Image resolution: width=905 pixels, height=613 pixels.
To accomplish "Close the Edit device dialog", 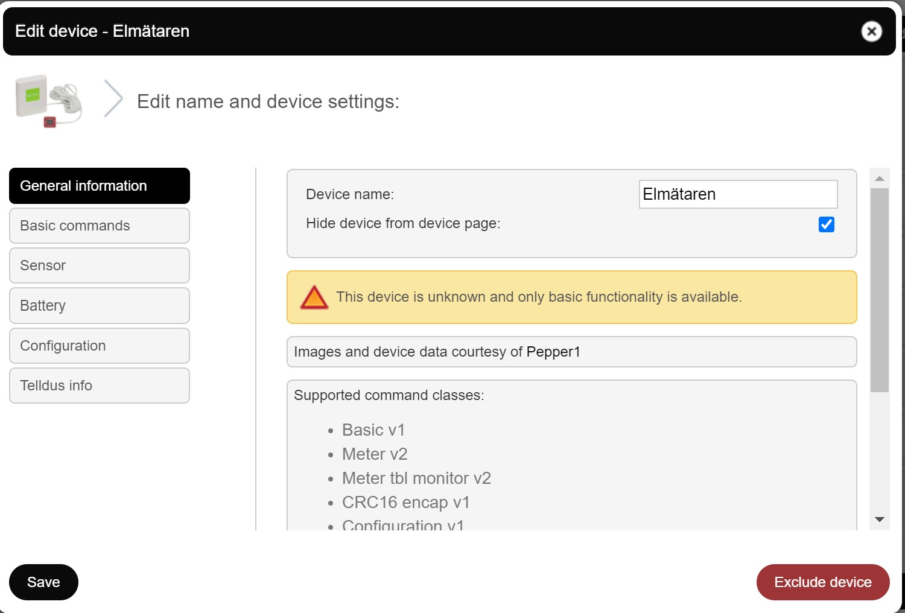I will [871, 31].
